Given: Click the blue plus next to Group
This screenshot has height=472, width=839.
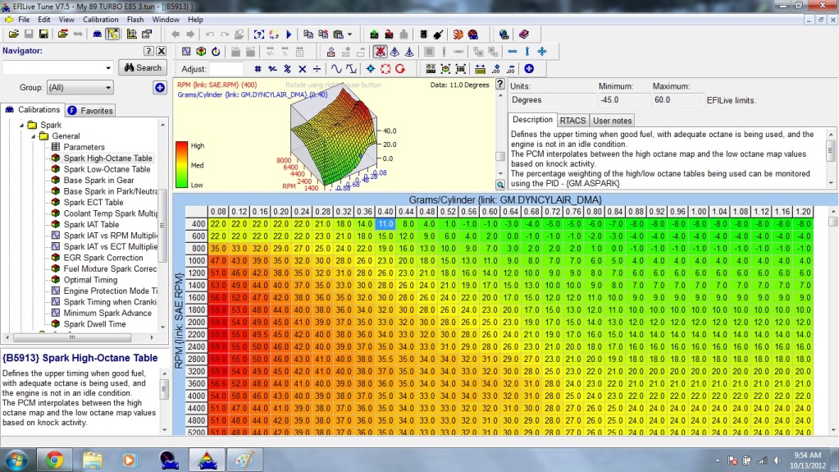Looking at the screenshot, I should point(159,87).
